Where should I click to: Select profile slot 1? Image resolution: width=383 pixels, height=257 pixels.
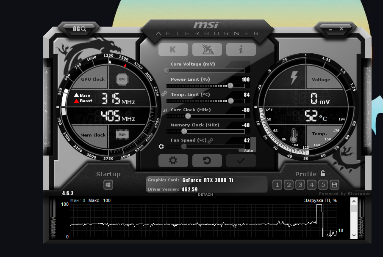coord(277,185)
